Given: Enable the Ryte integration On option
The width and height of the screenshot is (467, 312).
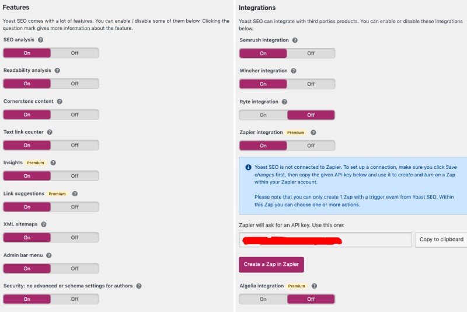Looking at the screenshot, I should [263, 115].
